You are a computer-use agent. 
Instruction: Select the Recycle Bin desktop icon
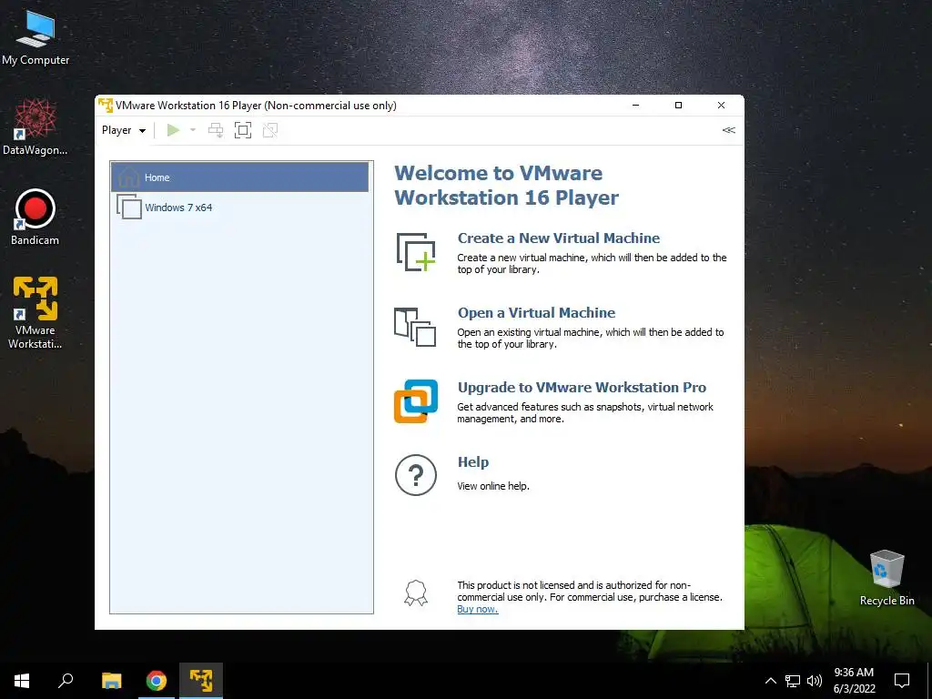886,578
